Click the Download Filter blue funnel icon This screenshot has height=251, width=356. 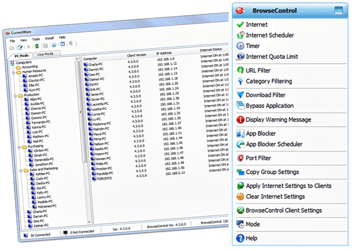click(240, 95)
